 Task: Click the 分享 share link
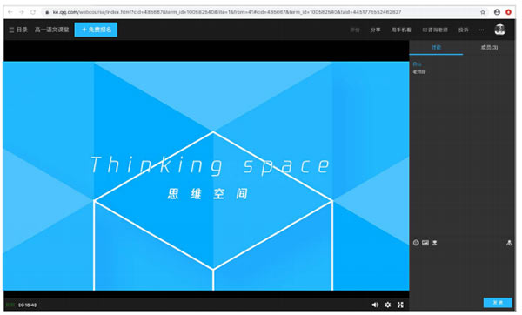point(376,30)
